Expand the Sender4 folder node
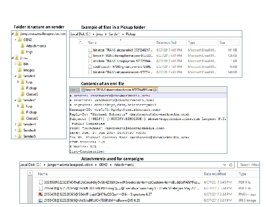This screenshot has height=207, width=276. coord(15,130)
